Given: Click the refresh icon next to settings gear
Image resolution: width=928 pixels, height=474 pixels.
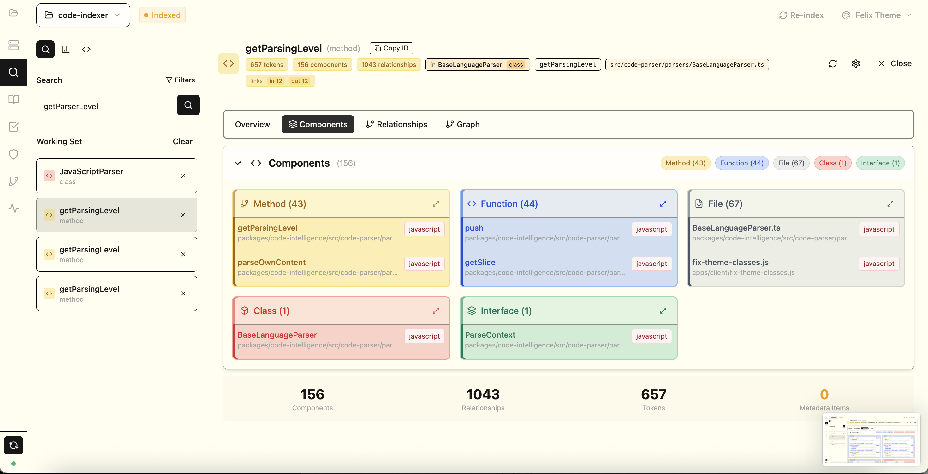Looking at the screenshot, I should 833,64.
